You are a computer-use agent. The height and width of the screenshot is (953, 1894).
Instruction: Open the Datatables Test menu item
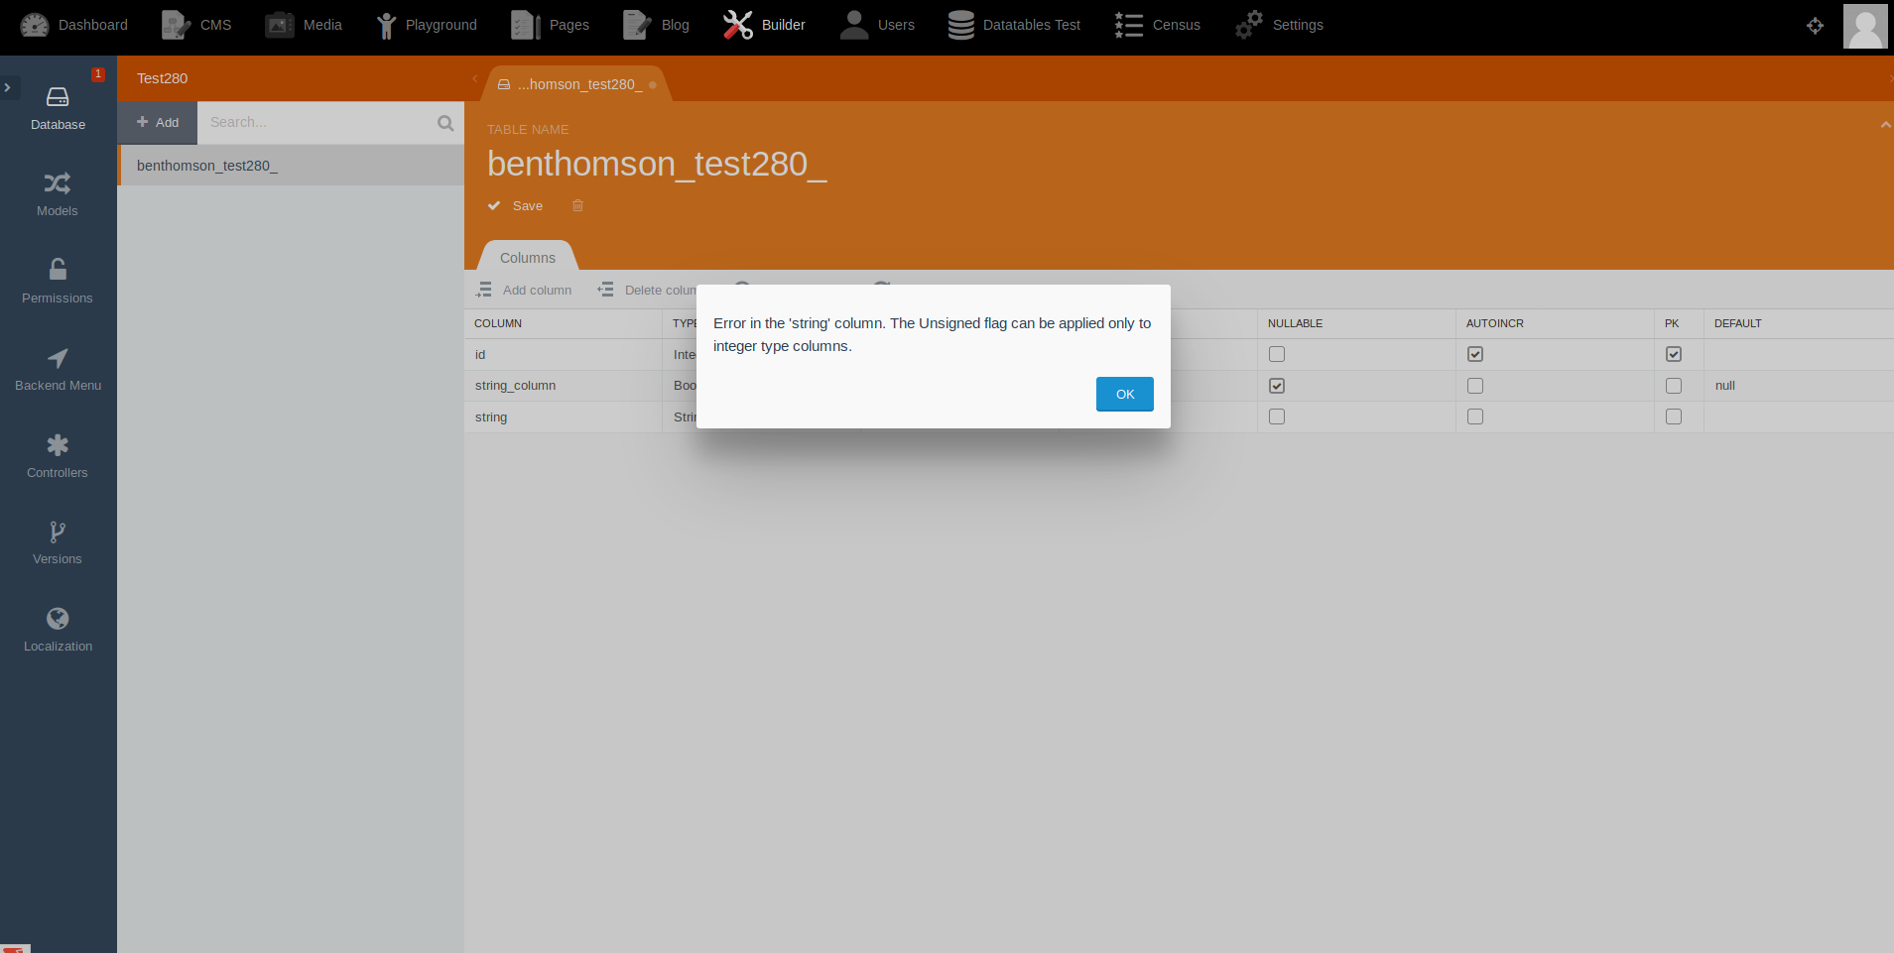click(1014, 25)
